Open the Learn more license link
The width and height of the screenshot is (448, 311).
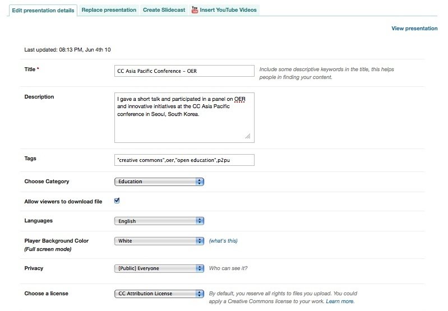(x=340, y=301)
